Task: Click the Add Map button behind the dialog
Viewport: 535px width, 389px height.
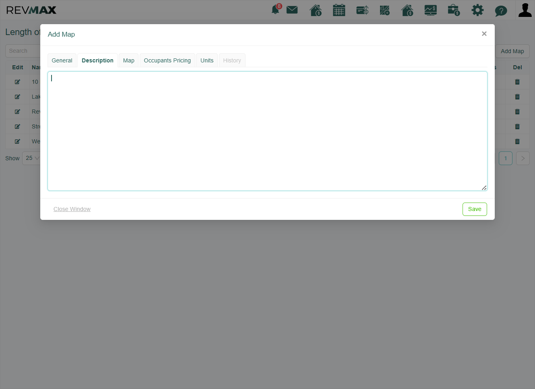Action: click(512, 51)
